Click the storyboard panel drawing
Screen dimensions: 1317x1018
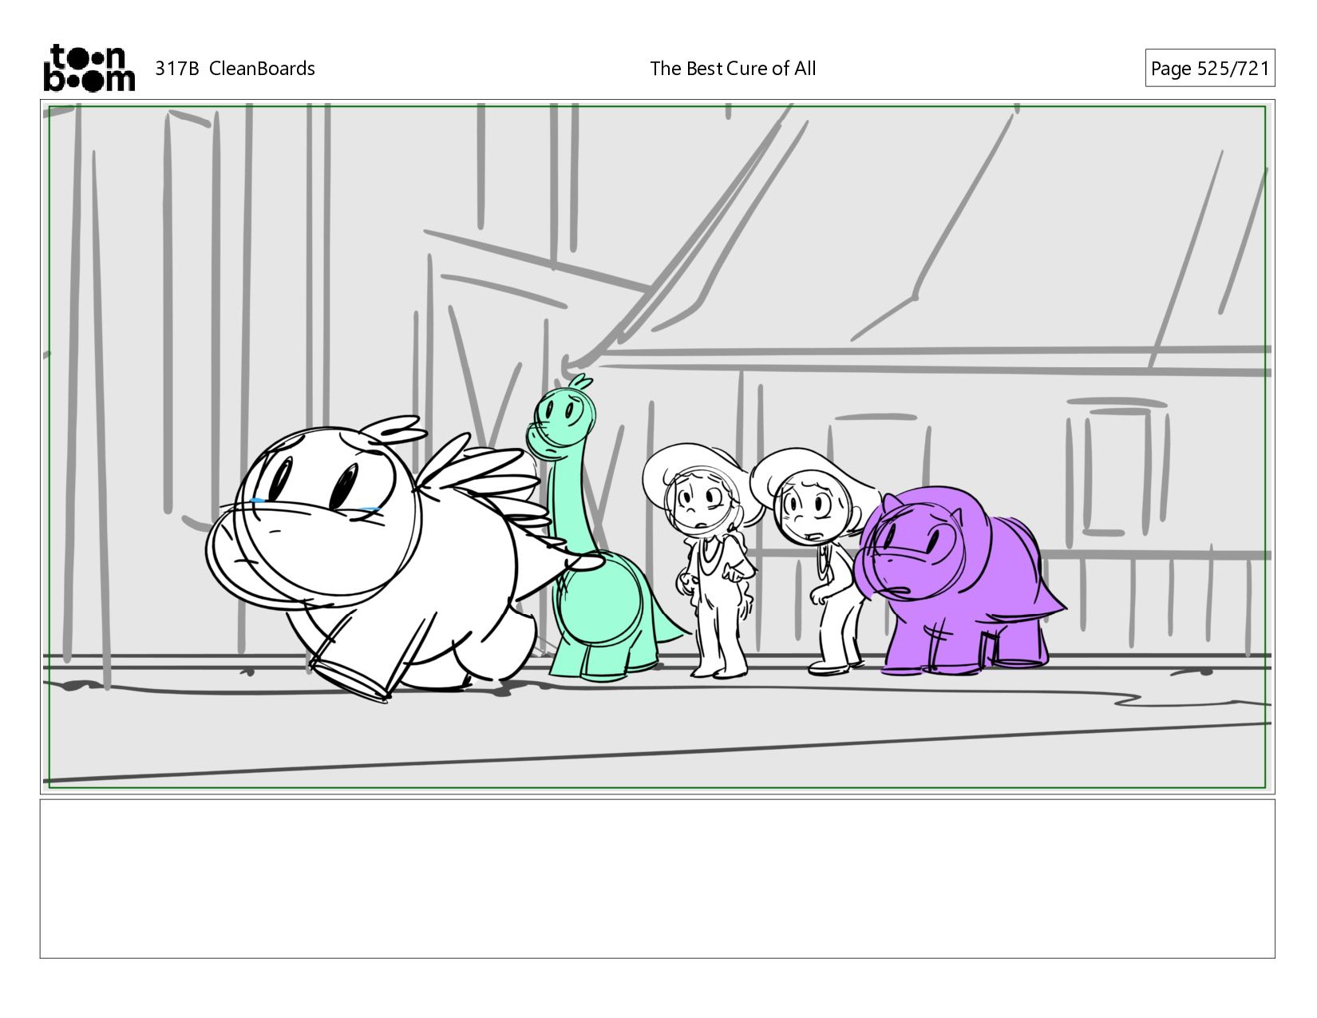[657, 447]
